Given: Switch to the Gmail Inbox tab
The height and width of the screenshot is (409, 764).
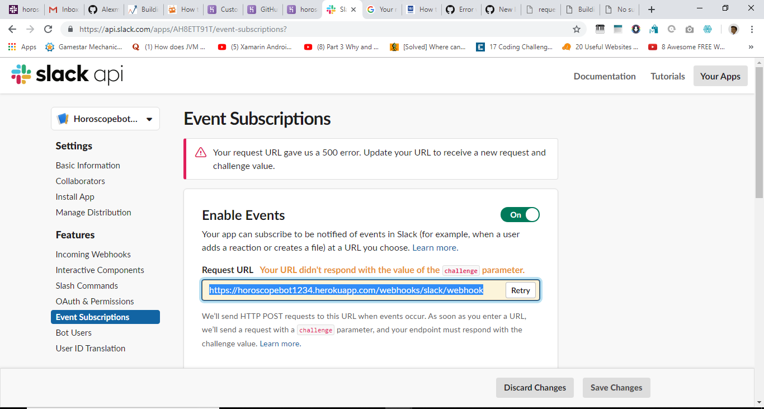Looking at the screenshot, I should tap(63, 9).
